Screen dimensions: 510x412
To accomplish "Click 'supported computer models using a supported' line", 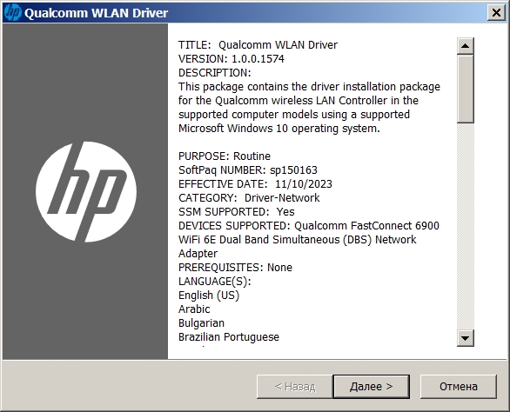I will coord(294,115).
